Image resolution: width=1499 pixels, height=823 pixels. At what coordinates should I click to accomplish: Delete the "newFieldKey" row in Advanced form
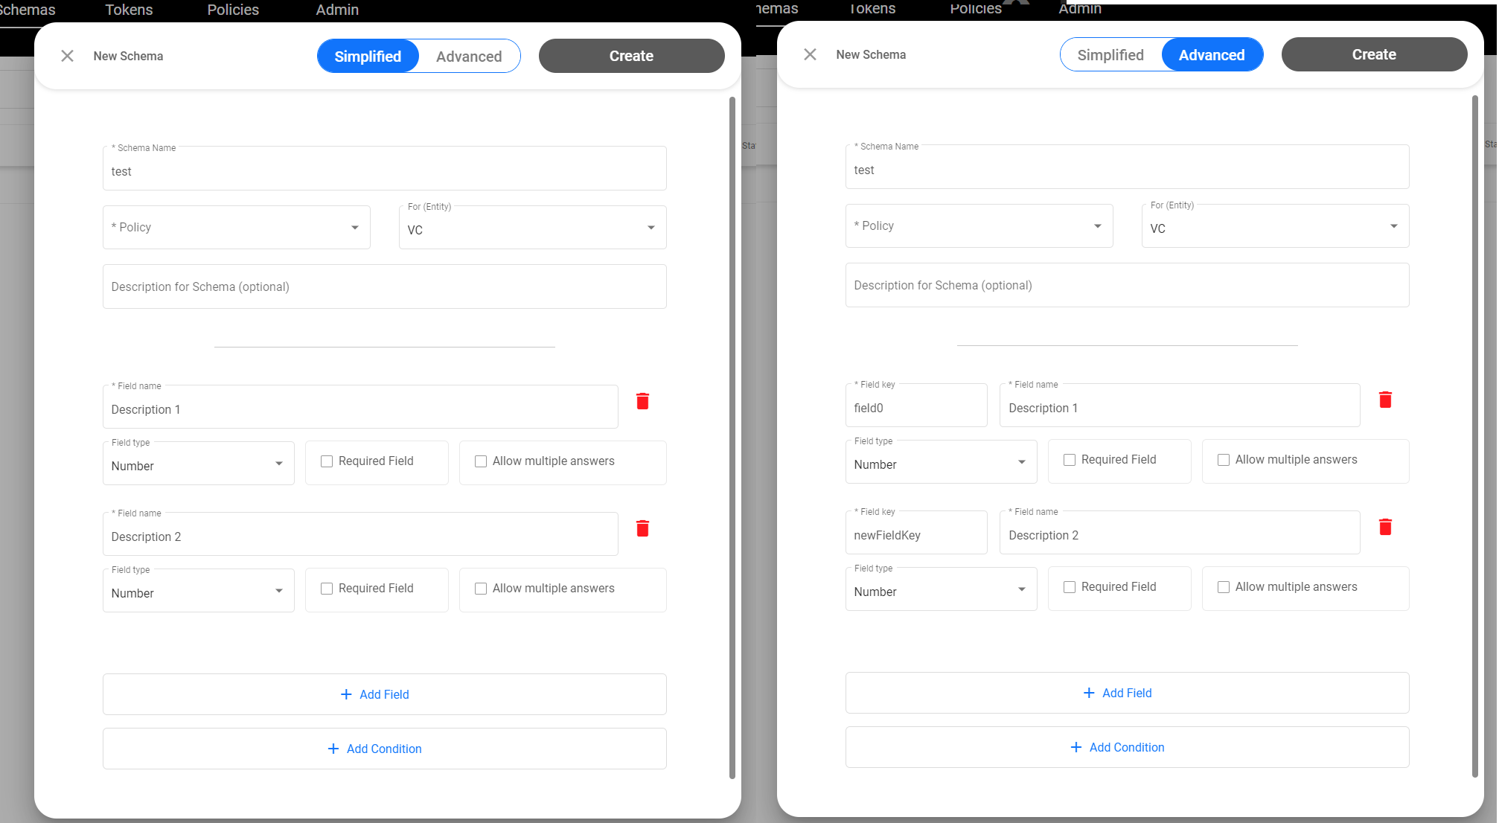tap(1386, 527)
